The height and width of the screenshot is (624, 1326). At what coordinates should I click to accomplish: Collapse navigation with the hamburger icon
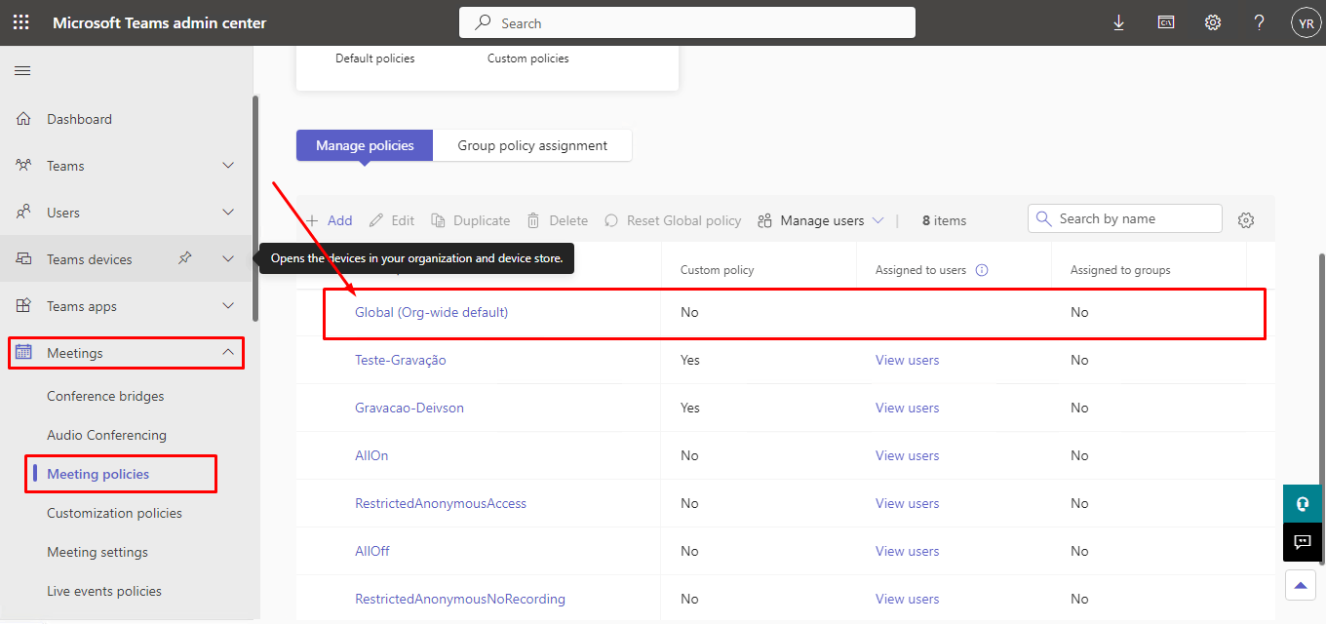22,70
